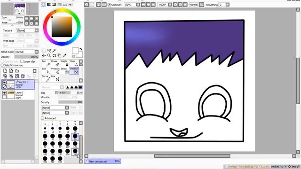Open the second [None] brush texture dropdown
Viewport: 301px width, 169px height.
click(x=67, y=113)
